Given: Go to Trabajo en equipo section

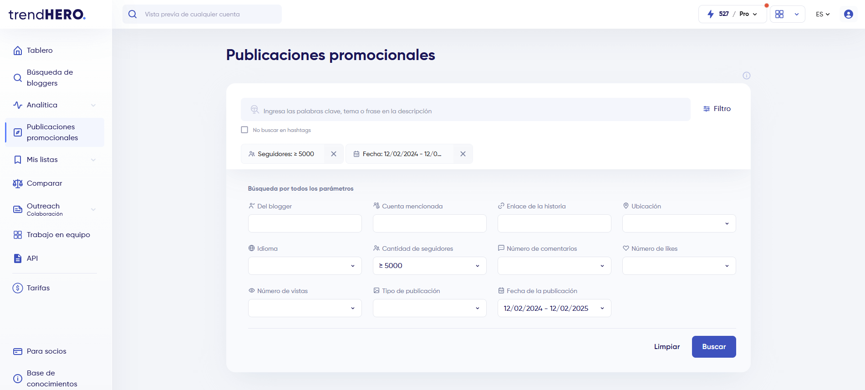Looking at the screenshot, I should point(58,235).
